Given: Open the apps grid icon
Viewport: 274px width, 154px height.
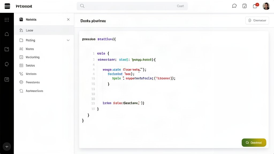Looking at the screenshot, I should click(7, 20).
